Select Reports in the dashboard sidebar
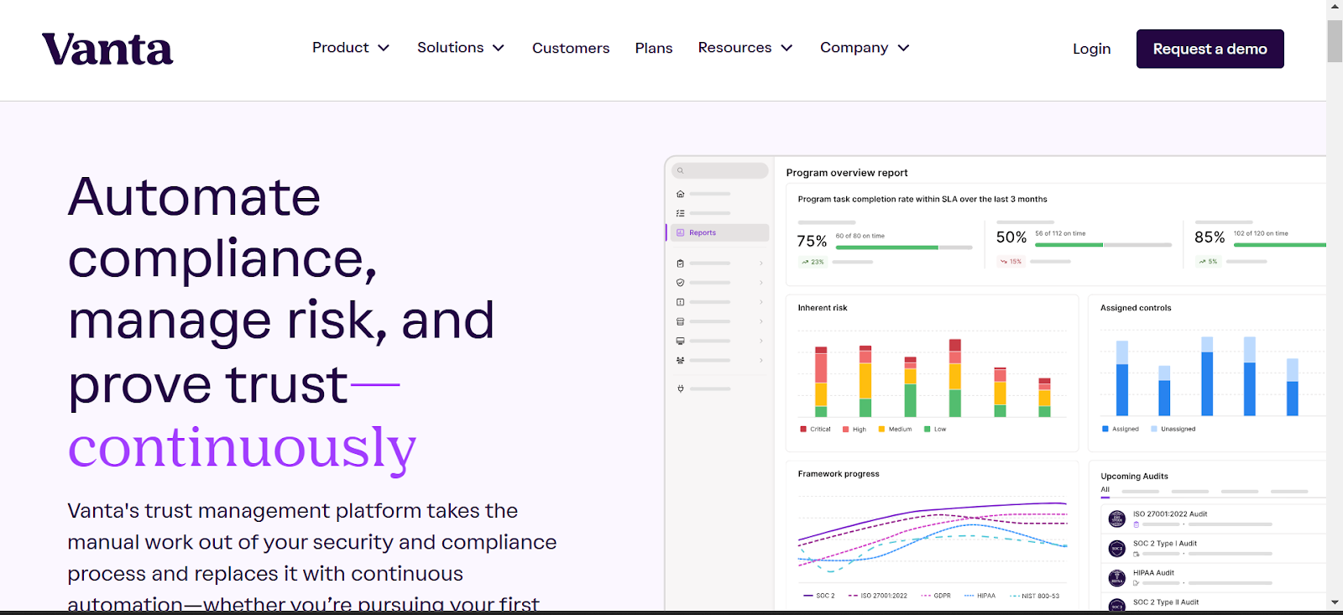The image size is (1343, 615). click(719, 232)
